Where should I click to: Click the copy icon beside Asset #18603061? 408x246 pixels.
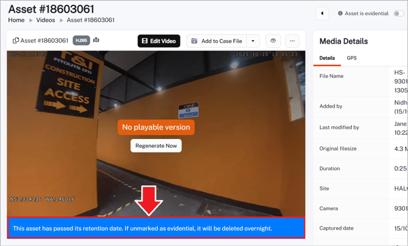16,41
